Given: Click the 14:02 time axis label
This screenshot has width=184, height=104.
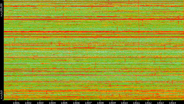Looking at the screenshot, I should (x=28, y=103).
